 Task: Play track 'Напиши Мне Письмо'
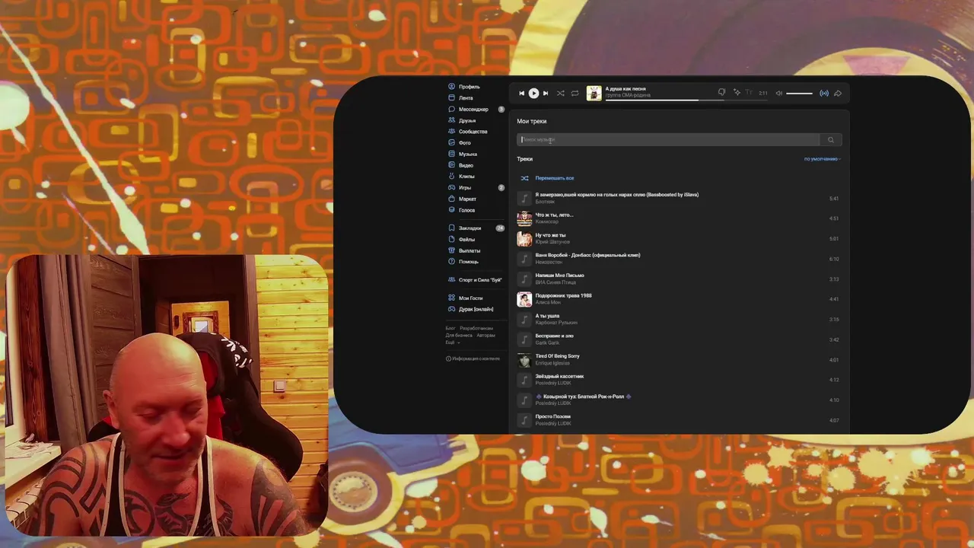[x=524, y=279]
